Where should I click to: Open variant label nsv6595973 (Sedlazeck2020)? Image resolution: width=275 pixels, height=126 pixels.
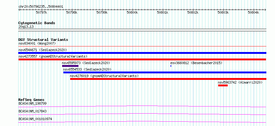pos(86,63)
